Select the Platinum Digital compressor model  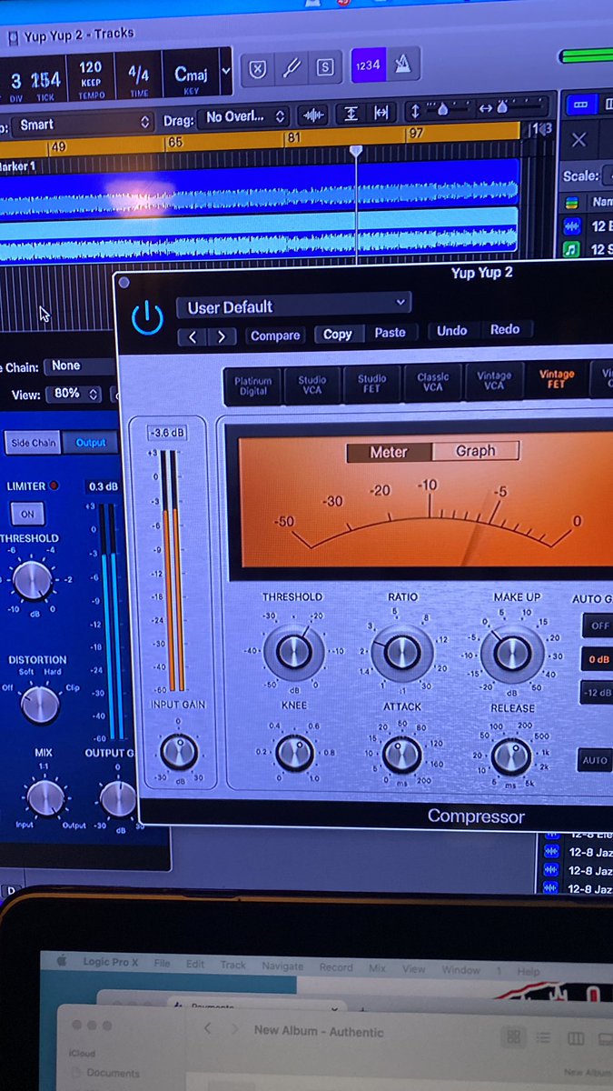click(x=252, y=386)
